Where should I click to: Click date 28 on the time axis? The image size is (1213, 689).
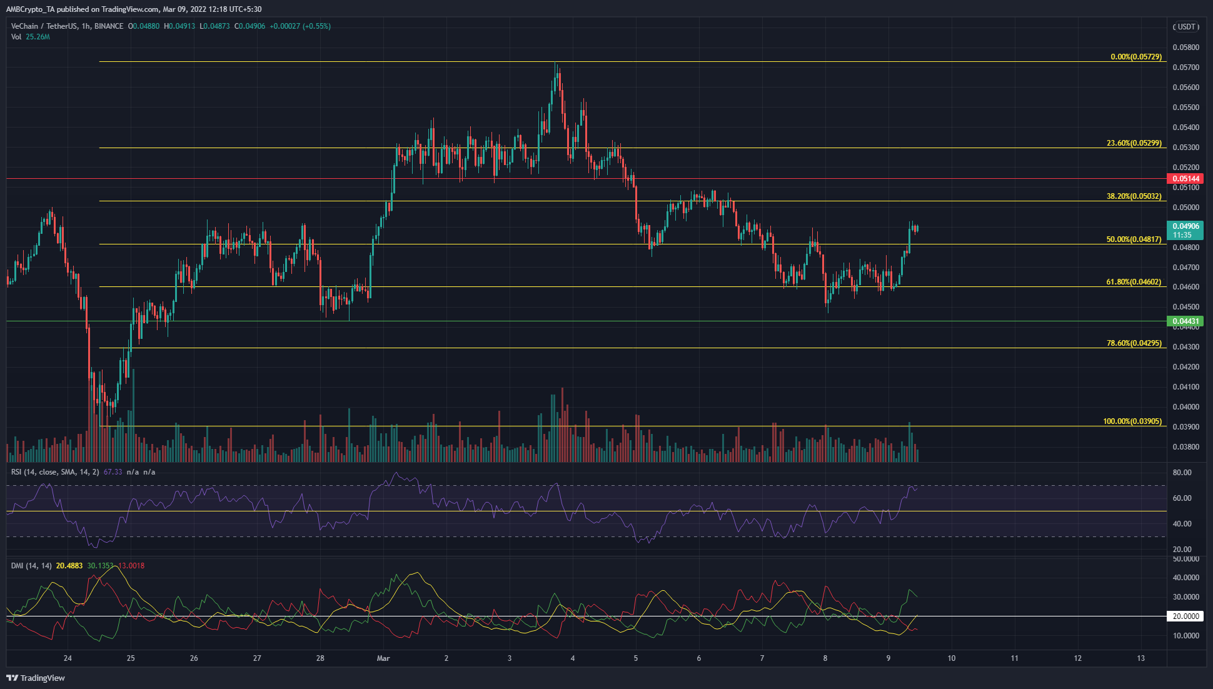point(320,658)
